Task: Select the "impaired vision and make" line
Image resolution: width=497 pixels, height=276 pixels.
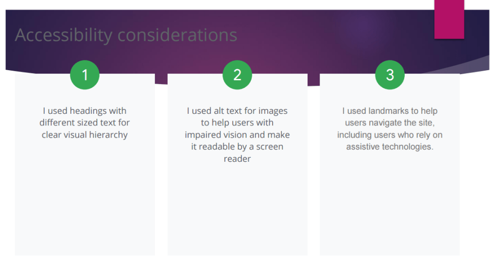Action: pos(237,135)
